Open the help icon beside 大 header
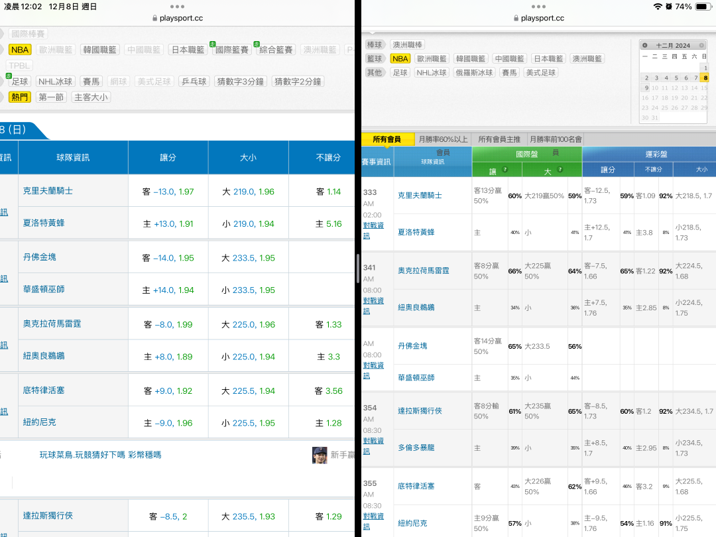The height and width of the screenshot is (537, 716). (x=560, y=170)
